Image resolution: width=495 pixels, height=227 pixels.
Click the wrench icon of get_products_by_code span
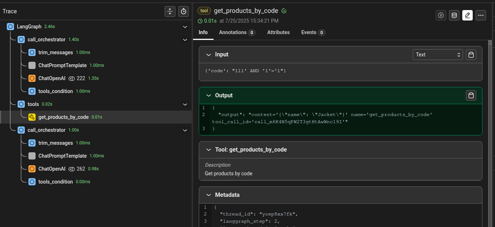pyautogui.click(x=32, y=117)
